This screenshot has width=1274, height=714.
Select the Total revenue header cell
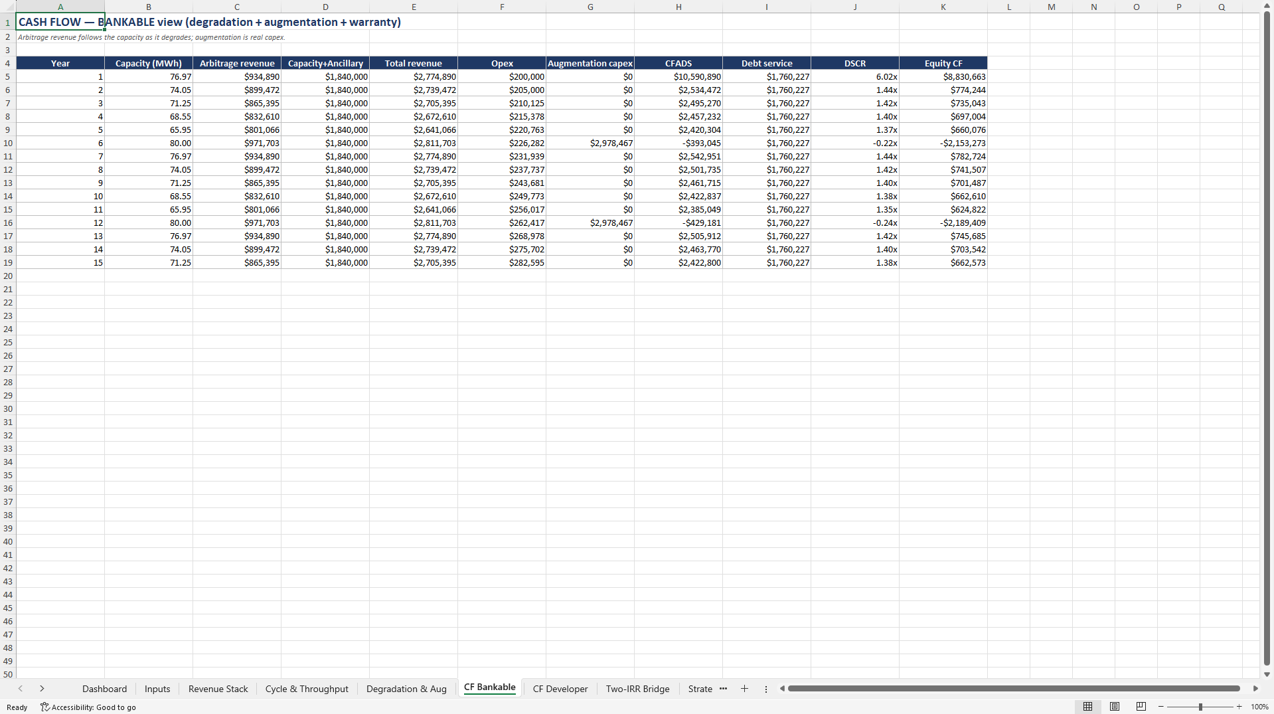(414, 63)
